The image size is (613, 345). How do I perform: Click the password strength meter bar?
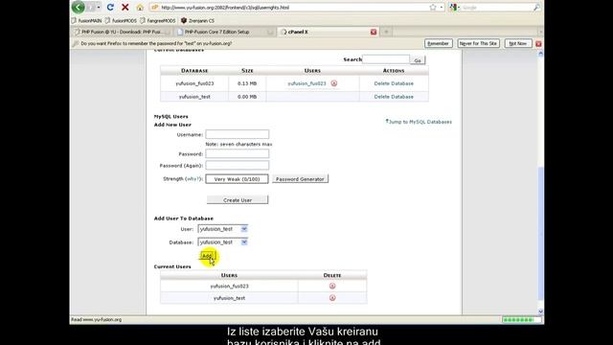click(237, 179)
